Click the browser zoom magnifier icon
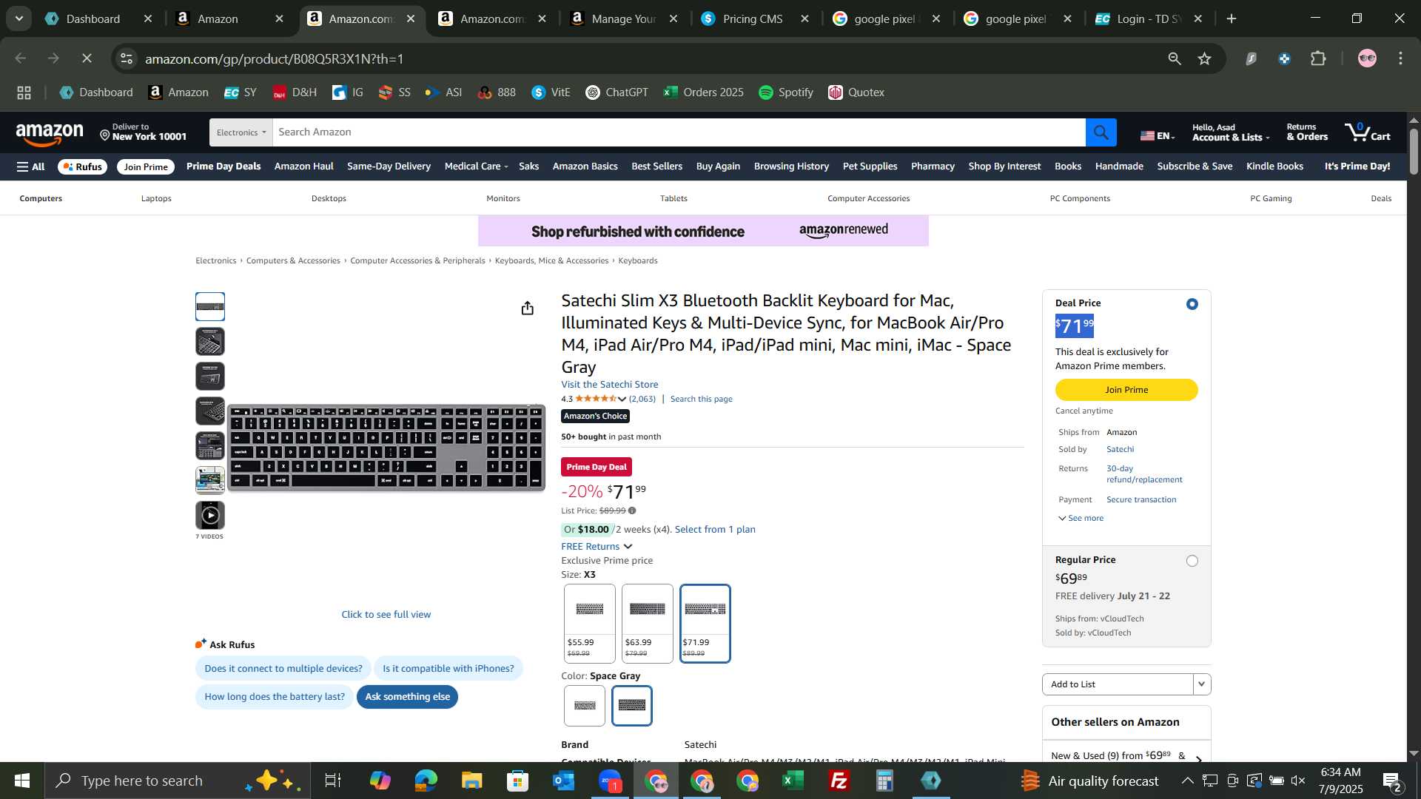 click(1174, 58)
